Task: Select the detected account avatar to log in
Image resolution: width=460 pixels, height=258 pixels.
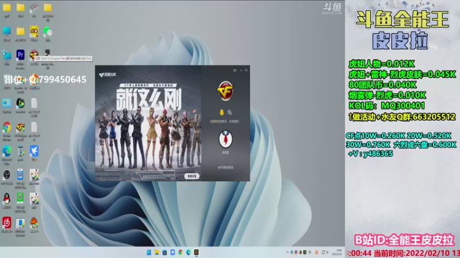Action: pos(225,139)
